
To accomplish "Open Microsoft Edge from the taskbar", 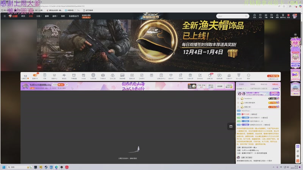I will [x=56, y=167].
